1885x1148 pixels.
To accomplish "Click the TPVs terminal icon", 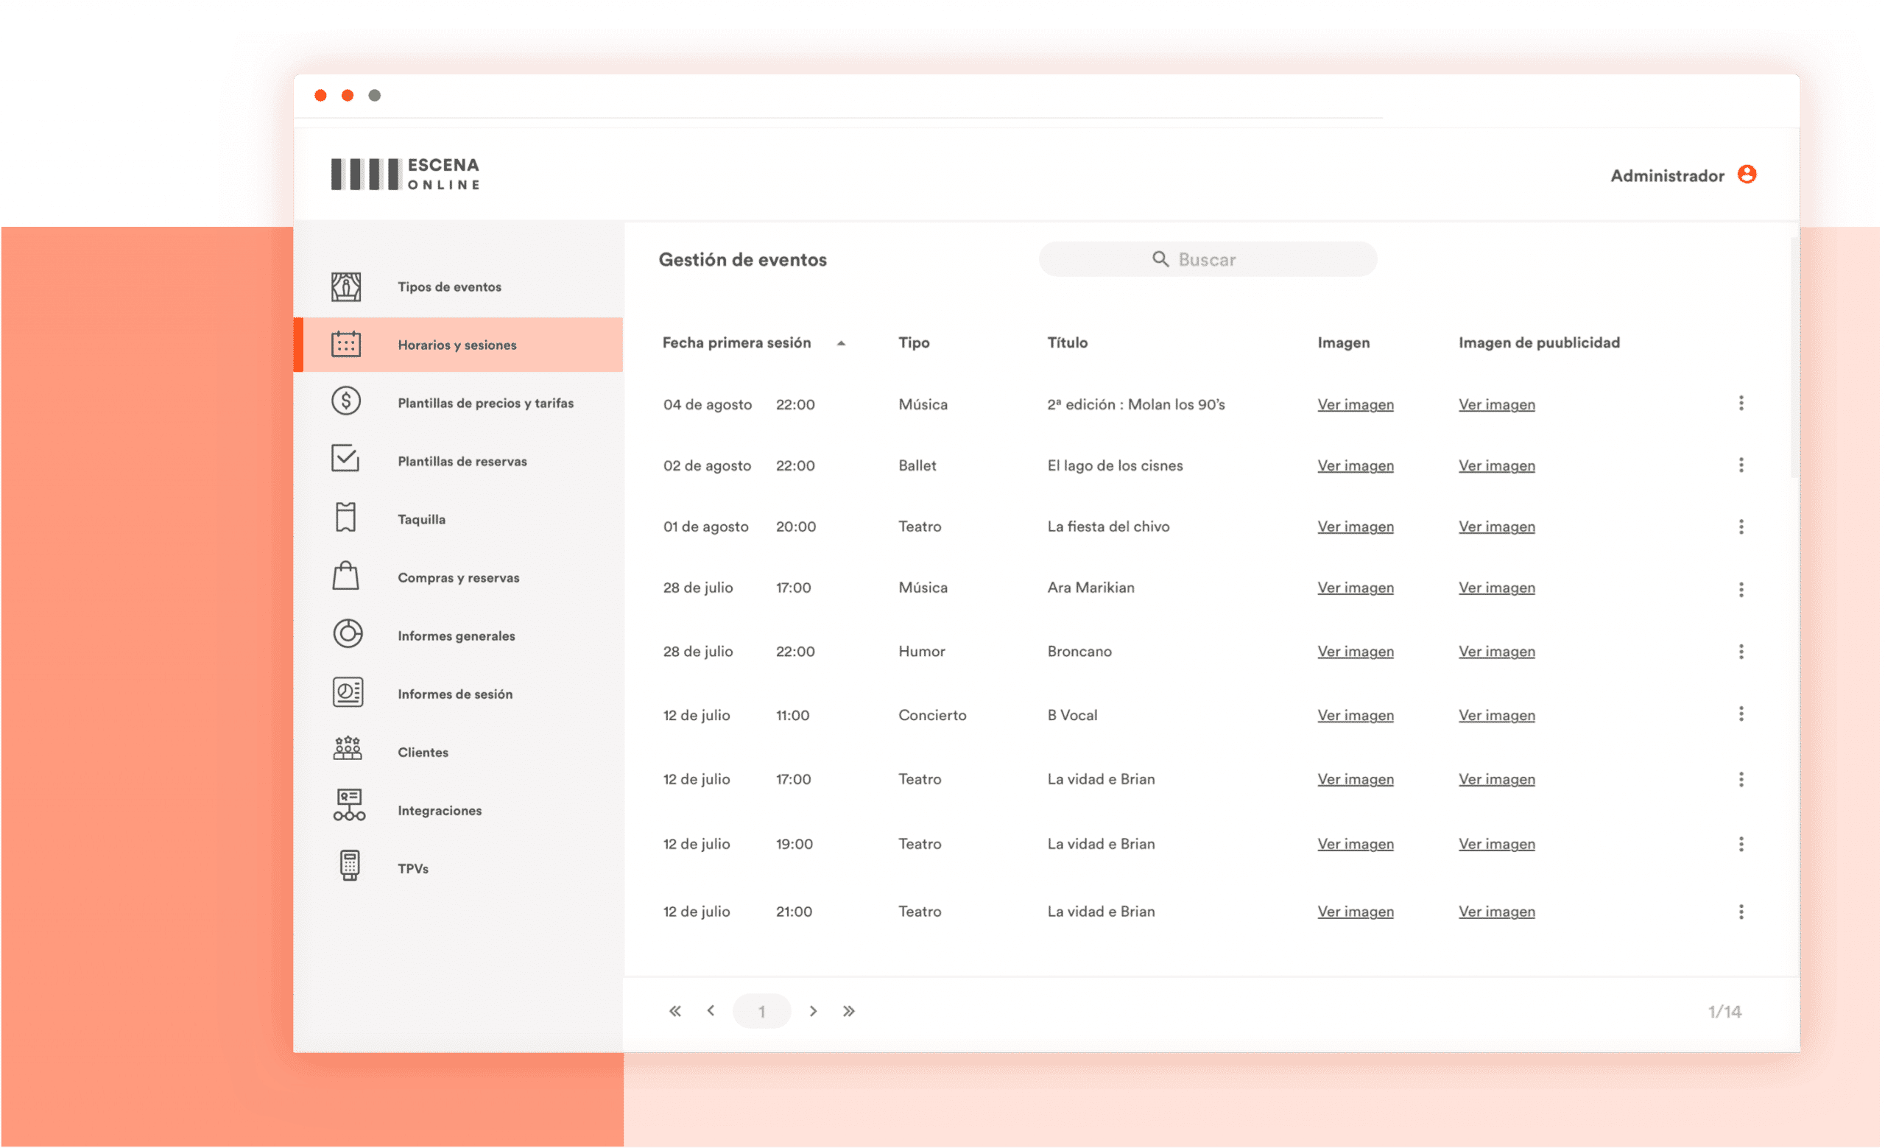I will coord(350,867).
